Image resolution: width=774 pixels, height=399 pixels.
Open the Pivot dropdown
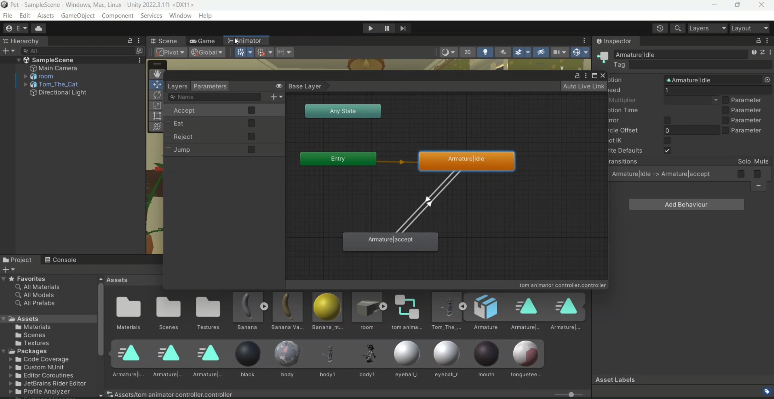(171, 52)
